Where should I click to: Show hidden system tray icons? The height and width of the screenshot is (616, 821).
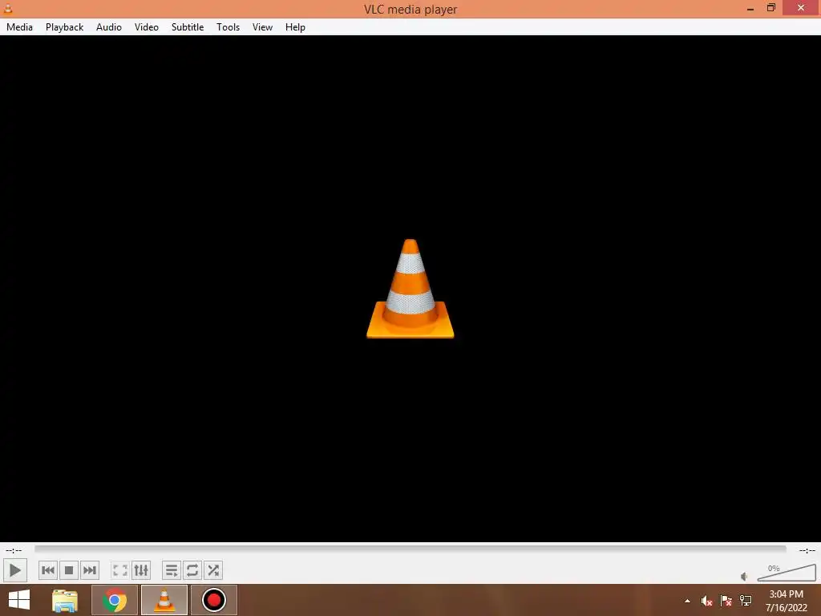click(687, 601)
